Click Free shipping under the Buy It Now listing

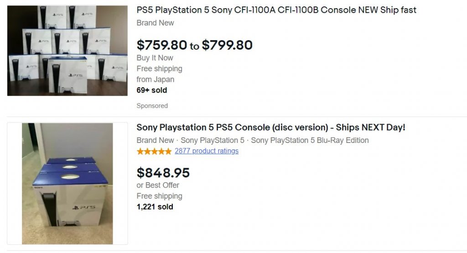click(x=160, y=69)
